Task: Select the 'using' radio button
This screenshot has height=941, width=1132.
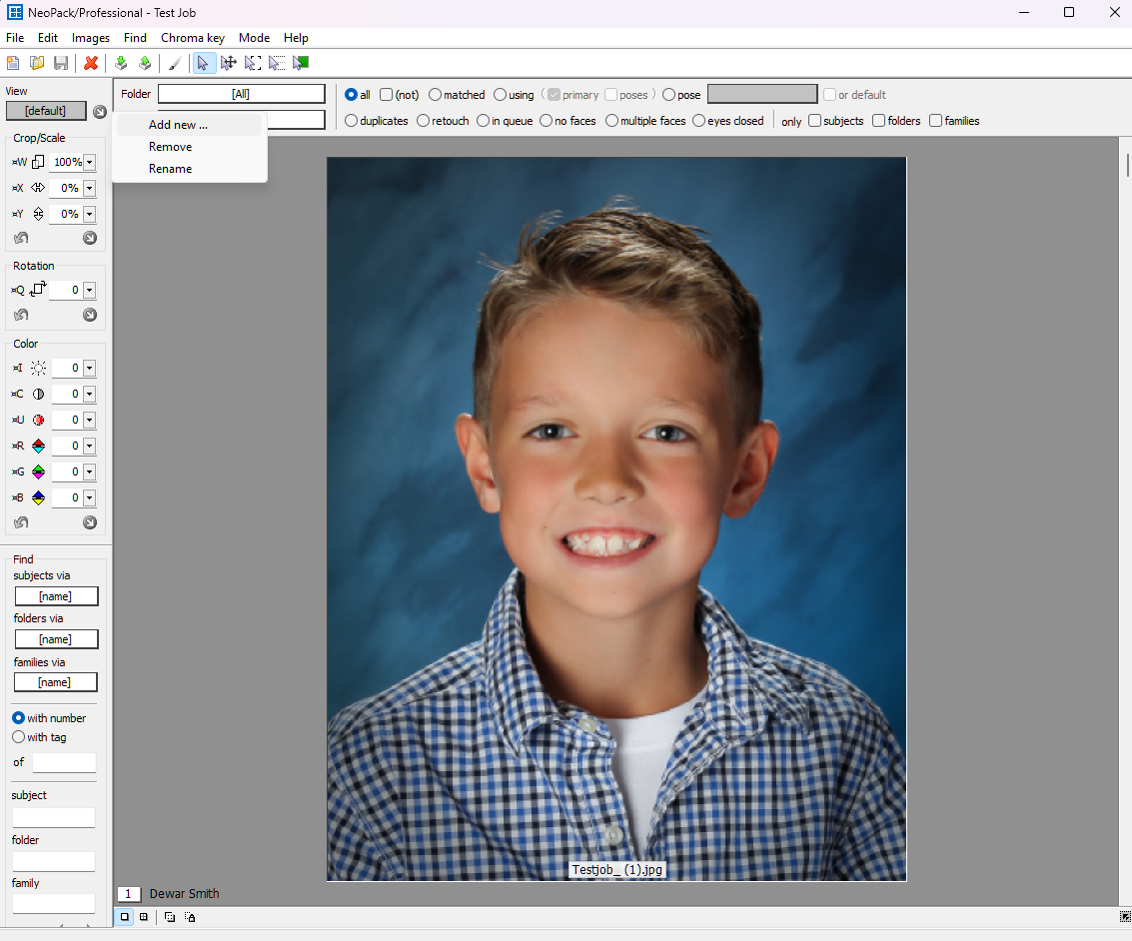Action: 500,95
